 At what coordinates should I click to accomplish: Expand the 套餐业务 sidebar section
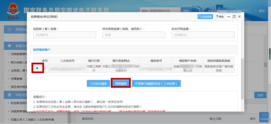click(x=16, y=46)
